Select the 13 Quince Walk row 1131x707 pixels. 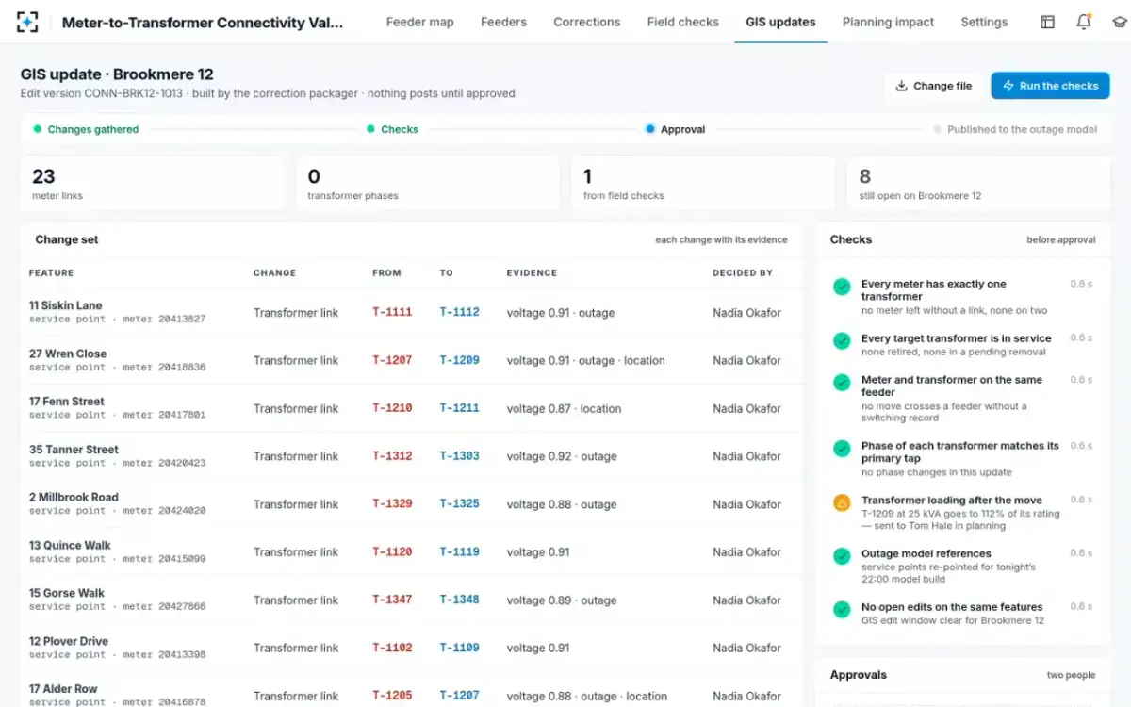point(411,552)
